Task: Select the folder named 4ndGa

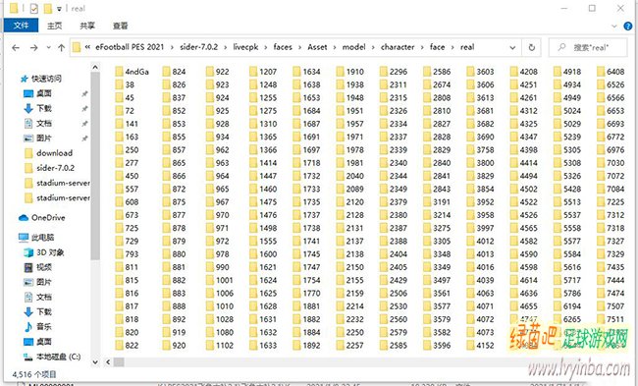Action: coord(132,72)
